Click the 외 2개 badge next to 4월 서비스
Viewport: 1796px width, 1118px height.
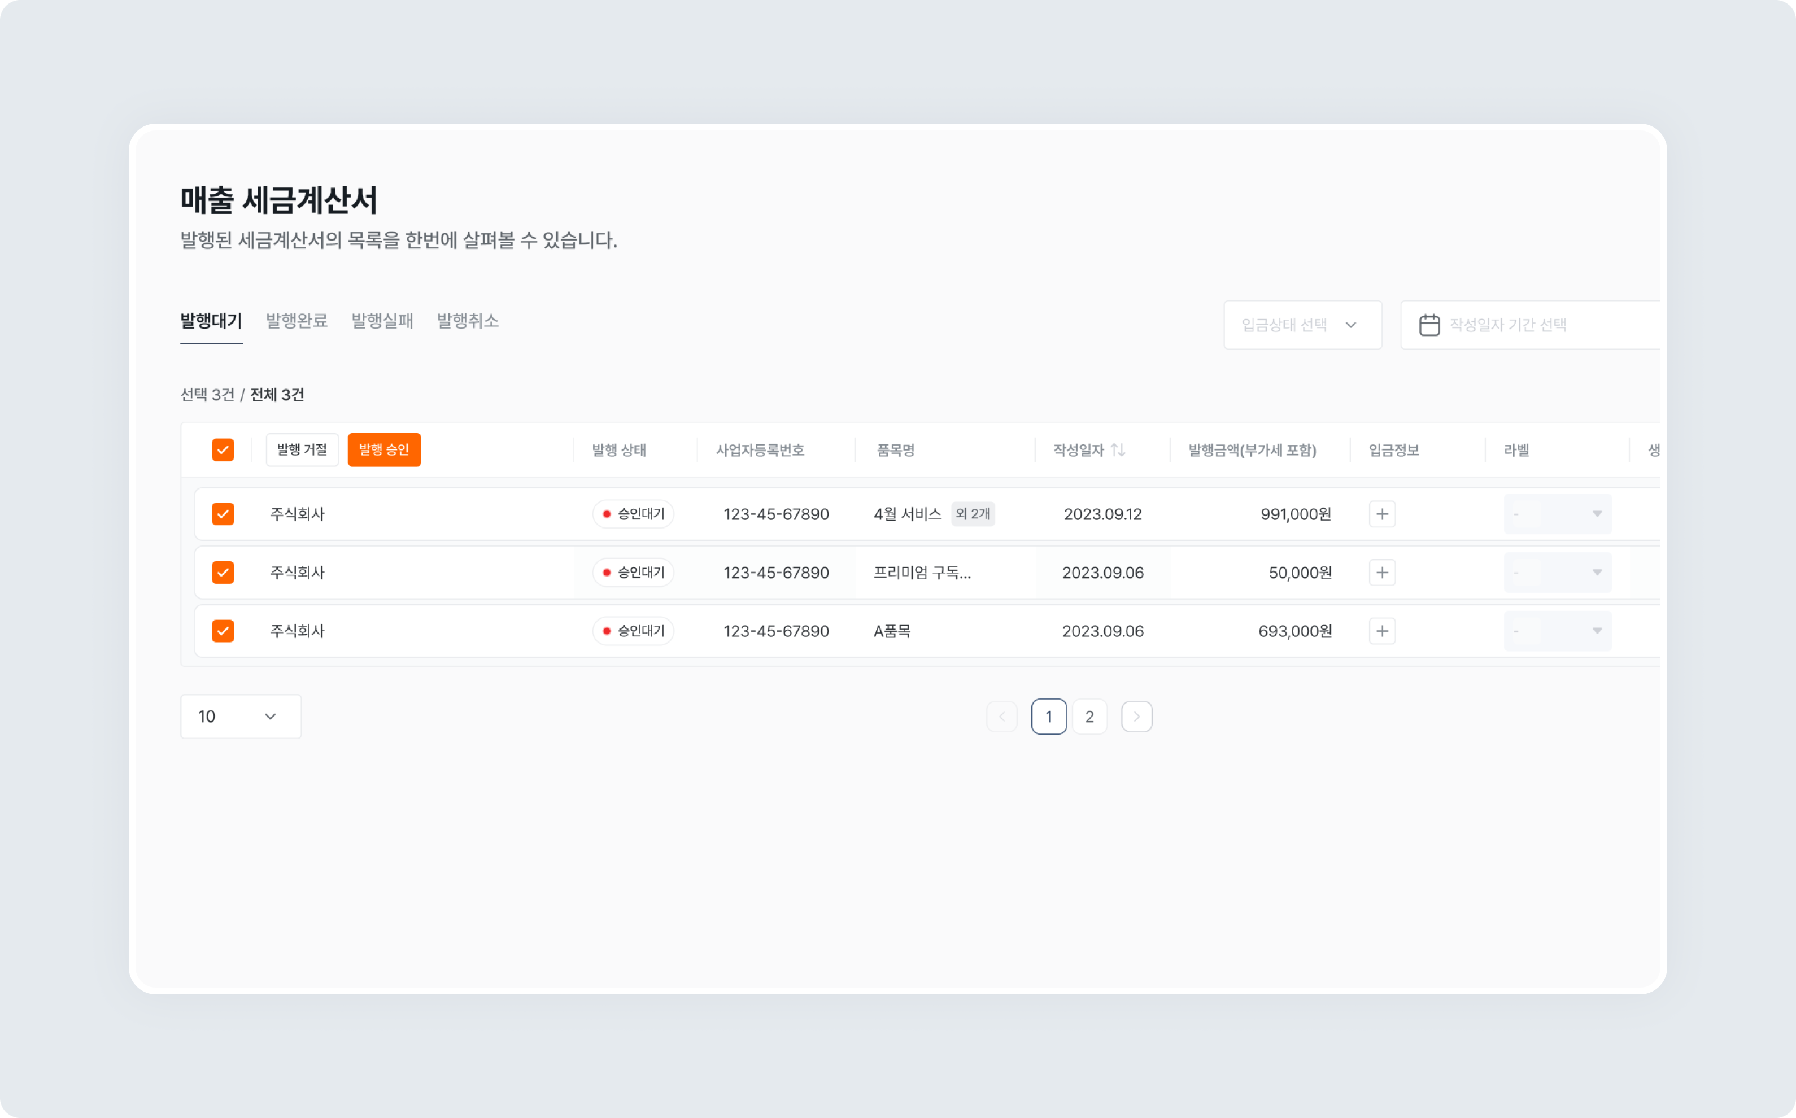pyautogui.click(x=973, y=514)
